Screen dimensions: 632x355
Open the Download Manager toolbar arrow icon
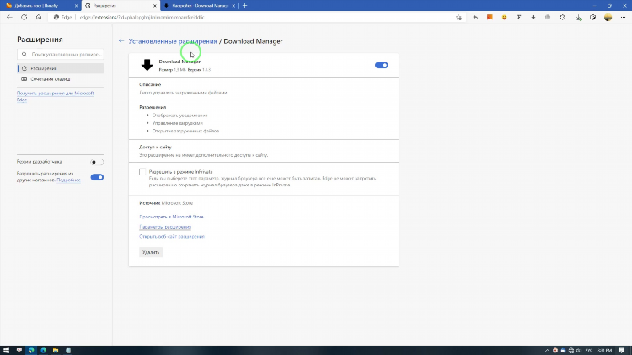click(533, 18)
